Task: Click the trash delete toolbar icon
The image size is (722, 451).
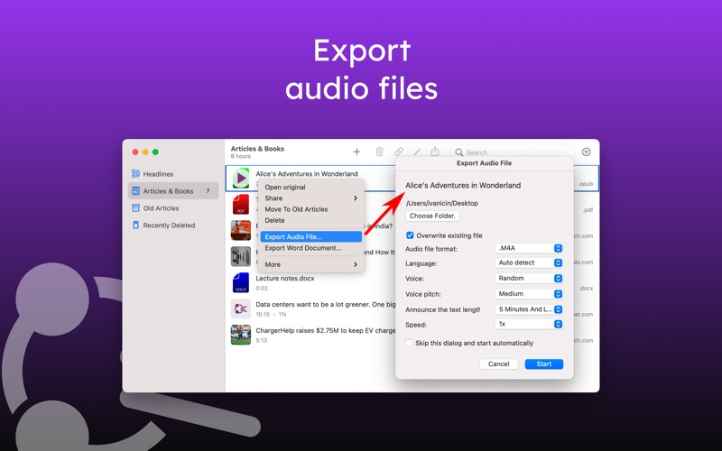Action: tap(379, 152)
